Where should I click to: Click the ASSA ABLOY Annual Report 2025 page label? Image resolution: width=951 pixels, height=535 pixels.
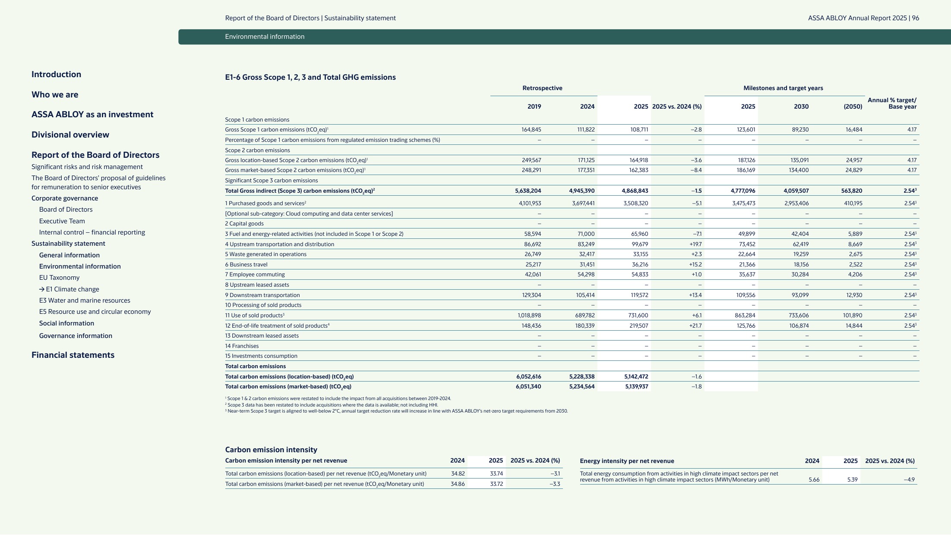click(863, 18)
